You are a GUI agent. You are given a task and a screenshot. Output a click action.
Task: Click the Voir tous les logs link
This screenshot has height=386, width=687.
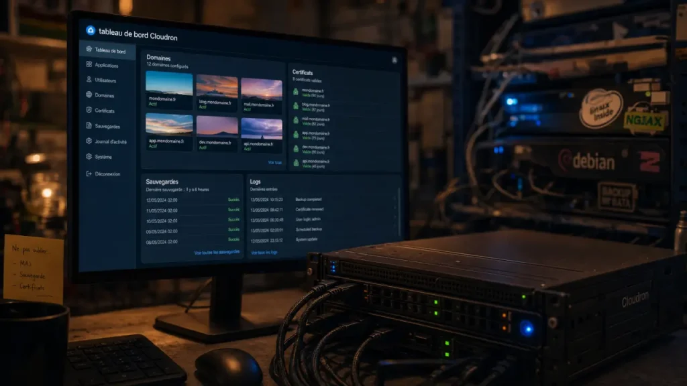264,253
